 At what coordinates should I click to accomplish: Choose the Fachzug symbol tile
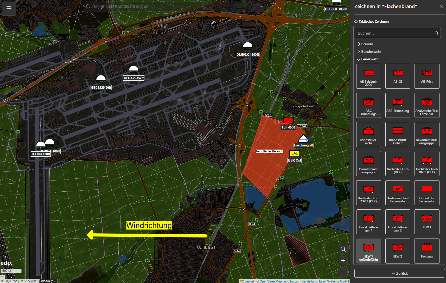427,251
